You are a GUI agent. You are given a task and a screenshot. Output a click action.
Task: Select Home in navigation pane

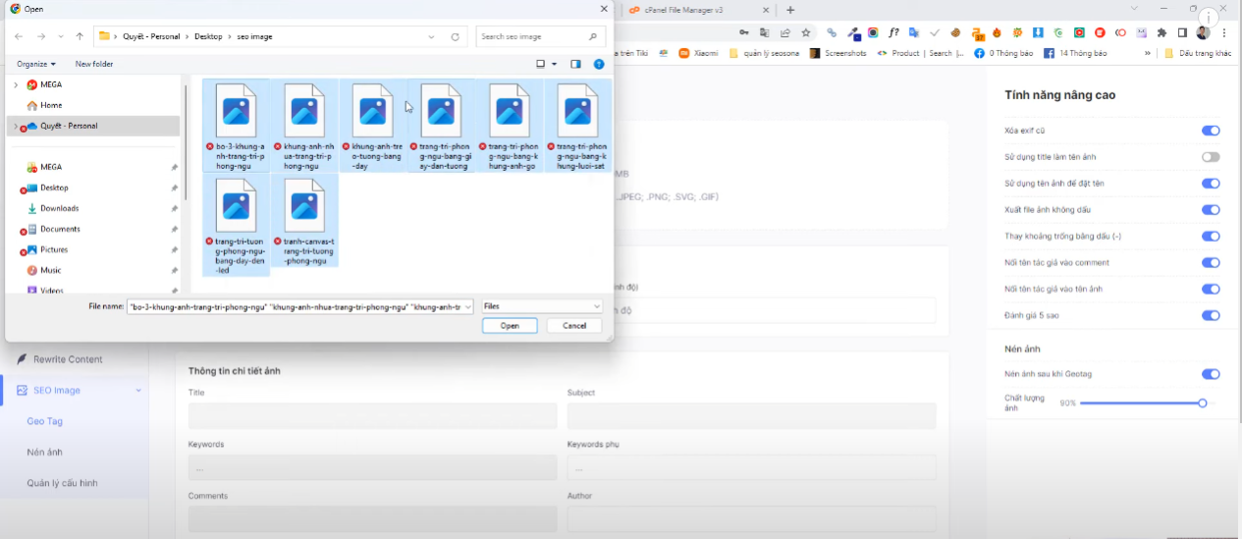tap(51, 105)
